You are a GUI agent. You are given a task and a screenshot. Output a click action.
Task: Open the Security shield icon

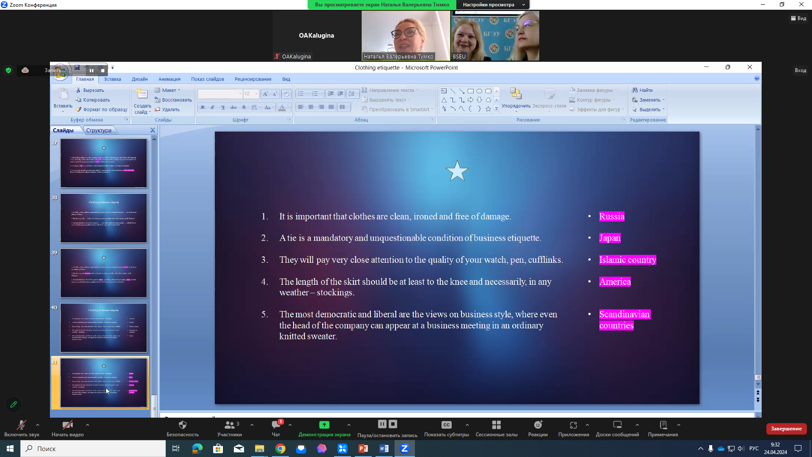182,425
